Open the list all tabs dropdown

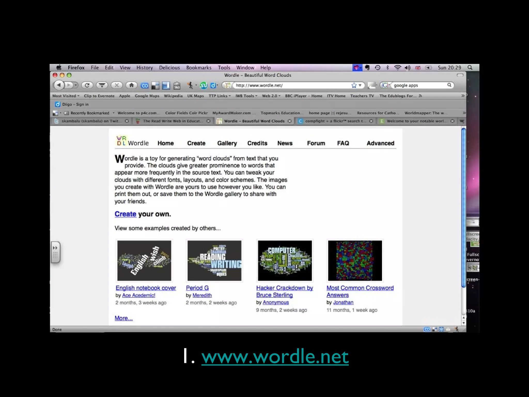click(462, 121)
